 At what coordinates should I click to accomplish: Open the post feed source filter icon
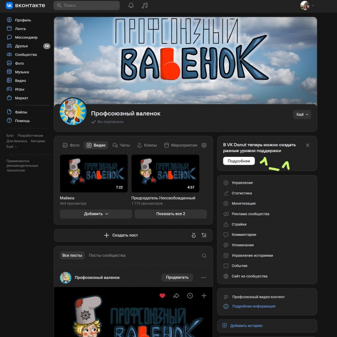click(x=204, y=235)
